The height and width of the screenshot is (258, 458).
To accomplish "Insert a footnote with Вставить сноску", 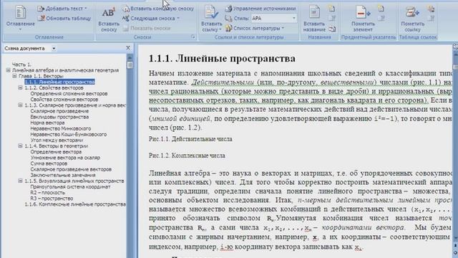I will 109,19.
